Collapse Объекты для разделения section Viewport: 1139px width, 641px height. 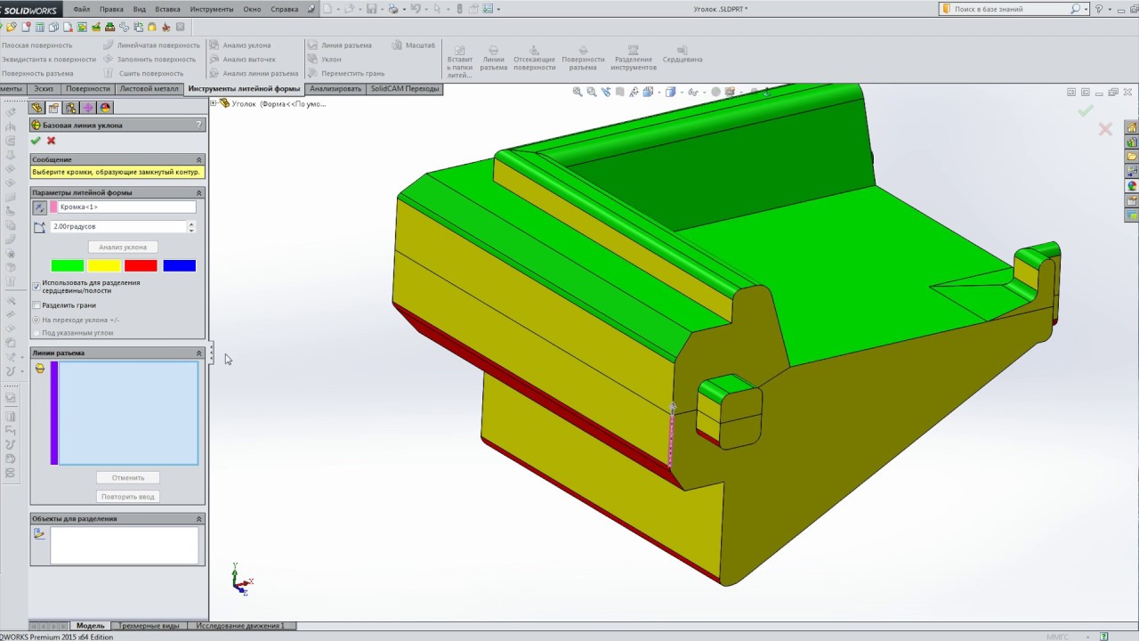pos(199,518)
